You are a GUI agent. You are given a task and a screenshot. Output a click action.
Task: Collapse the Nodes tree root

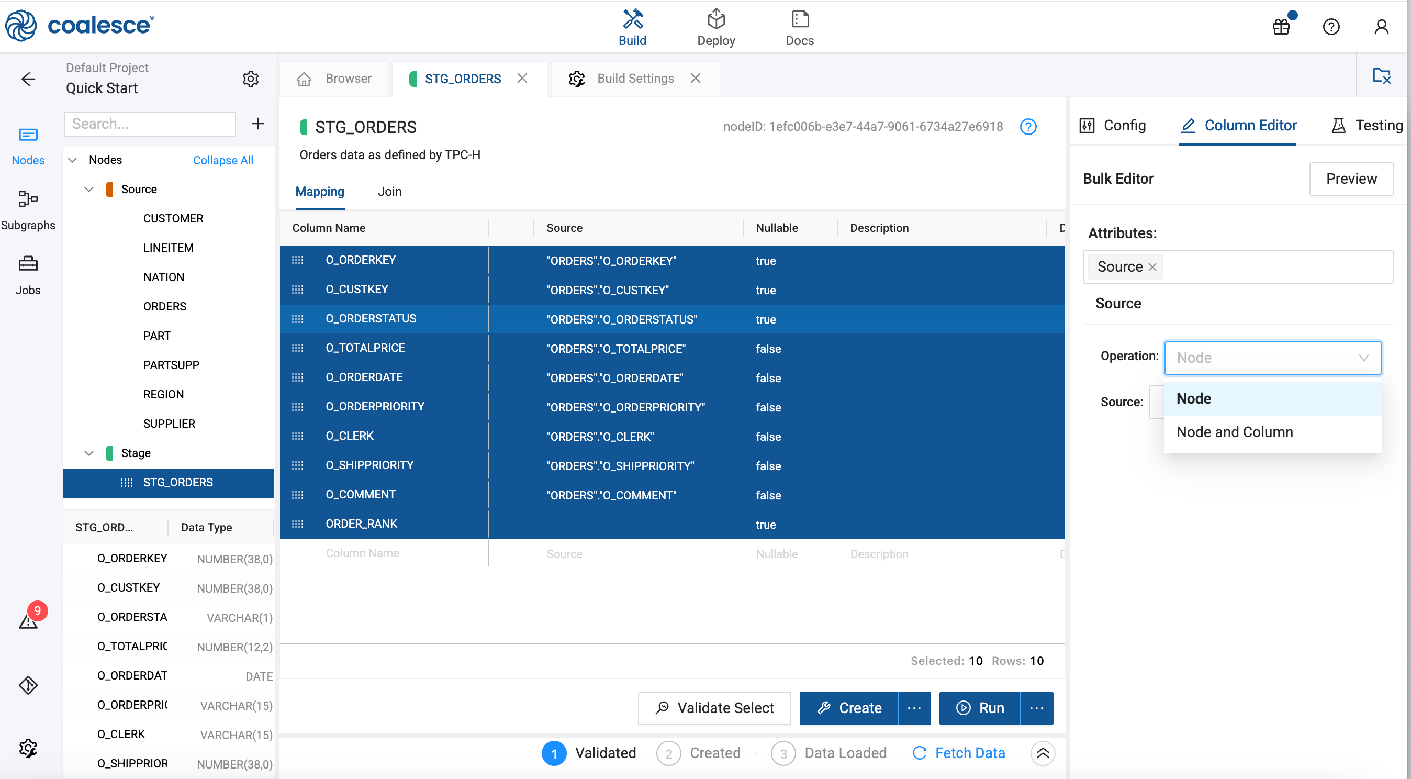tap(72, 160)
